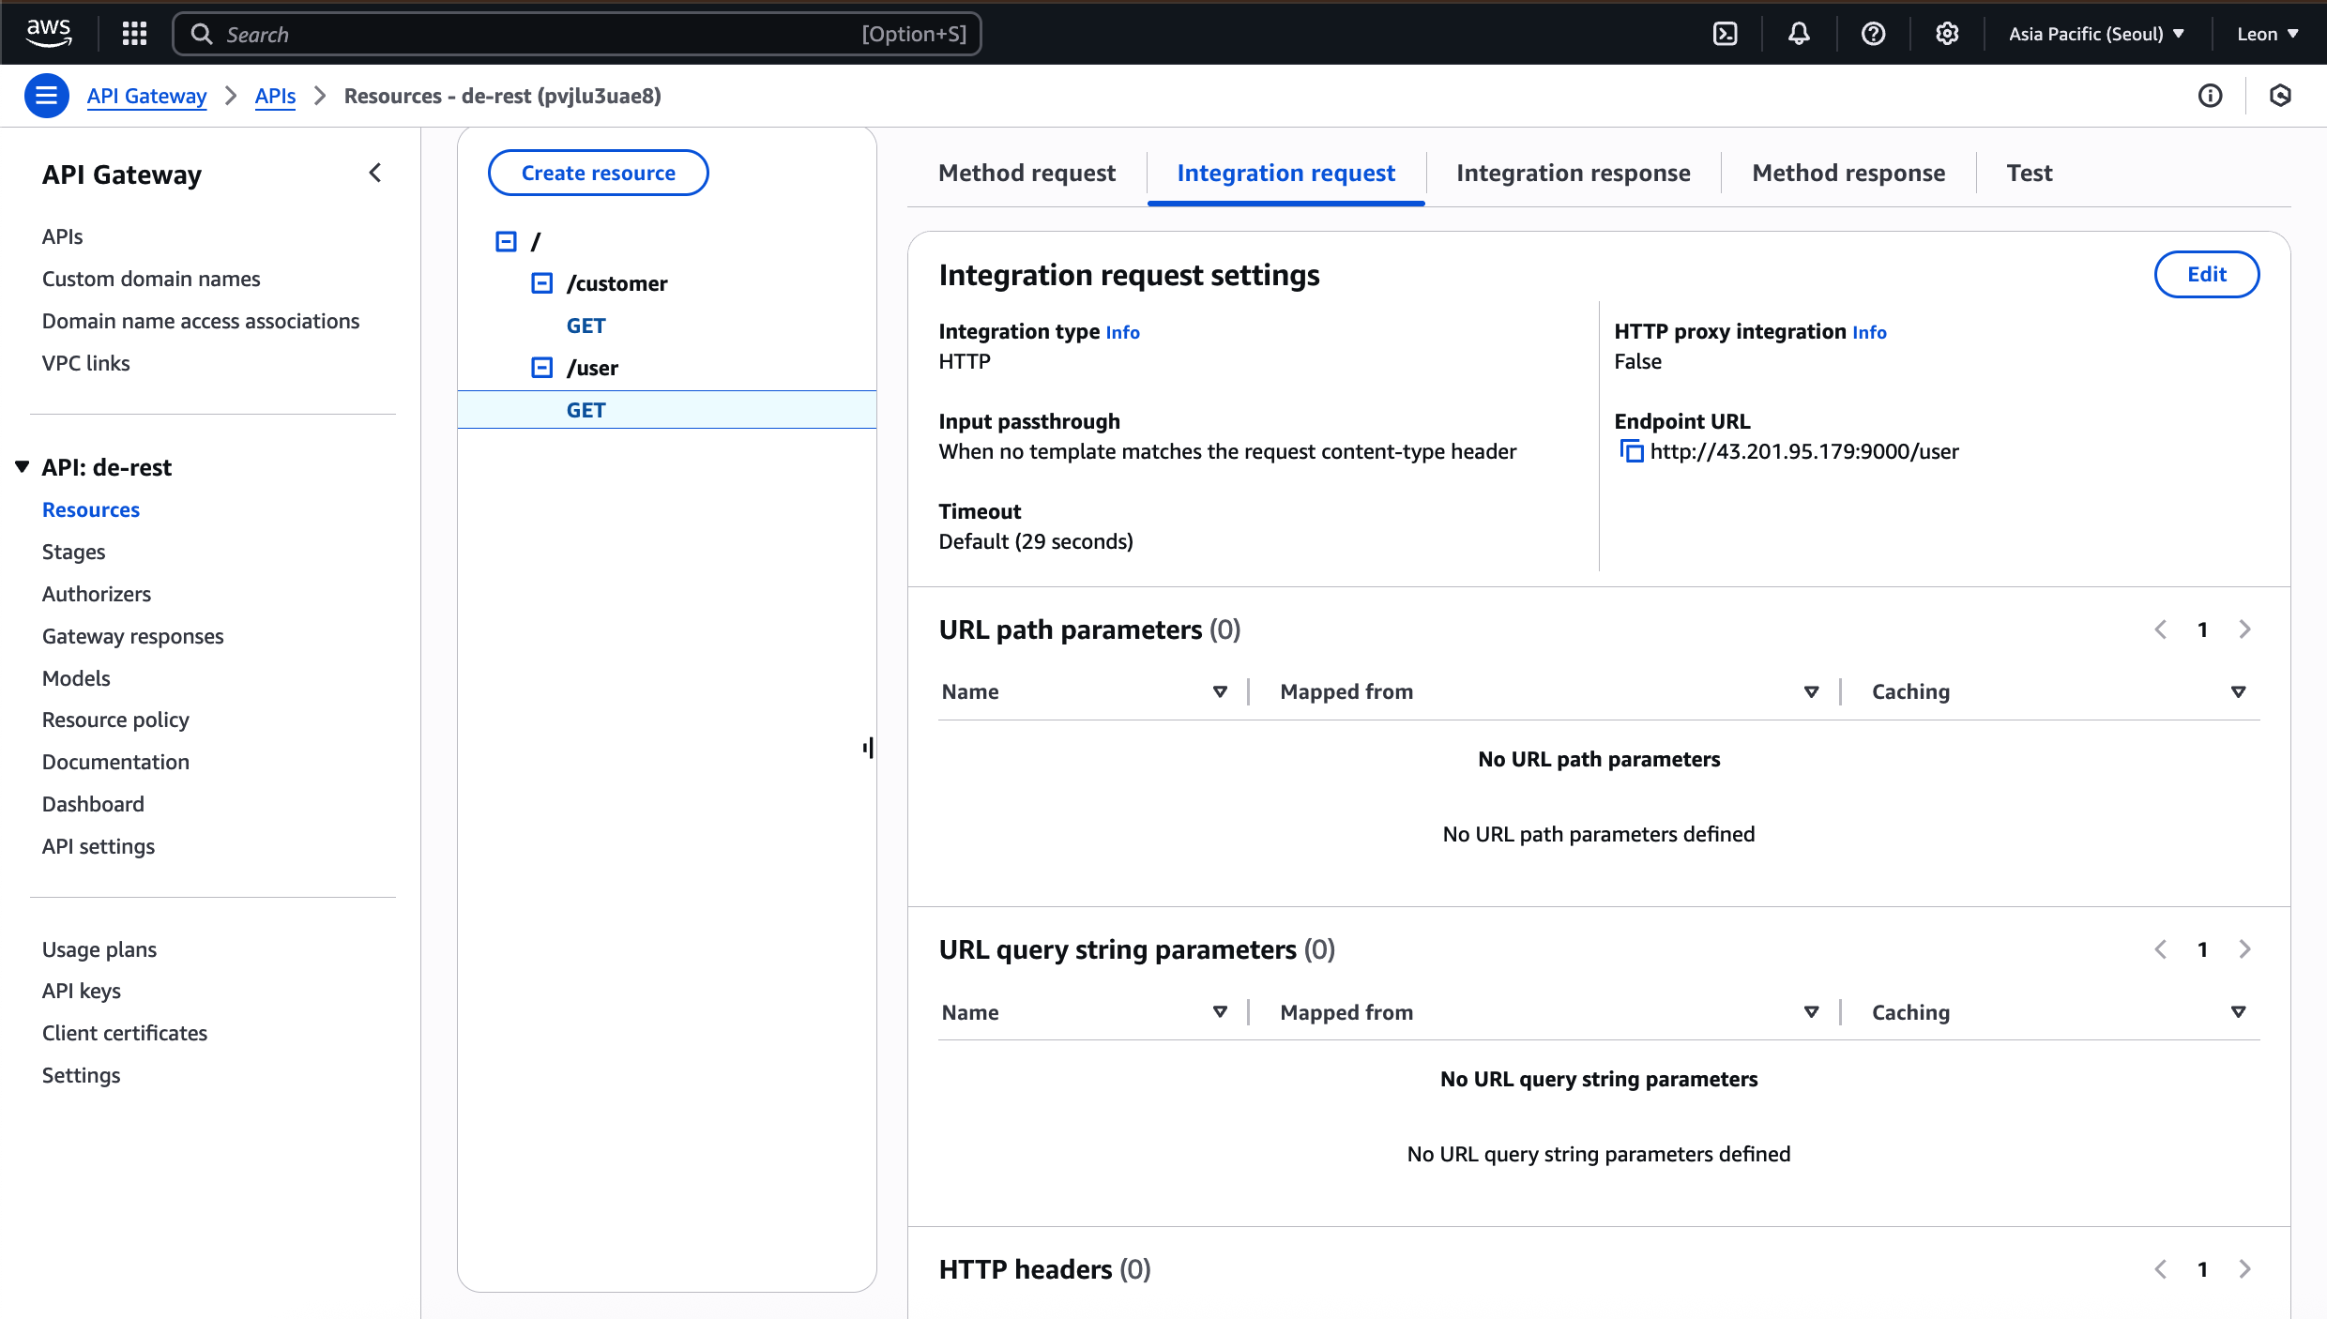2327x1319 pixels.
Task: Collapse the /customer resource node
Action: 541,283
